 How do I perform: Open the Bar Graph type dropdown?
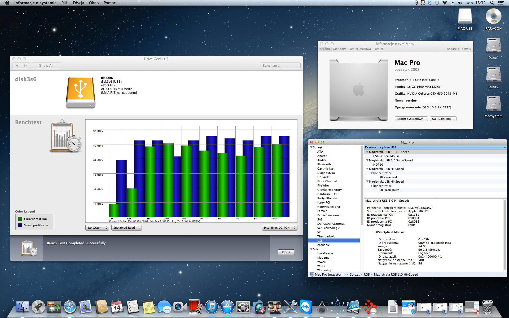click(x=97, y=228)
